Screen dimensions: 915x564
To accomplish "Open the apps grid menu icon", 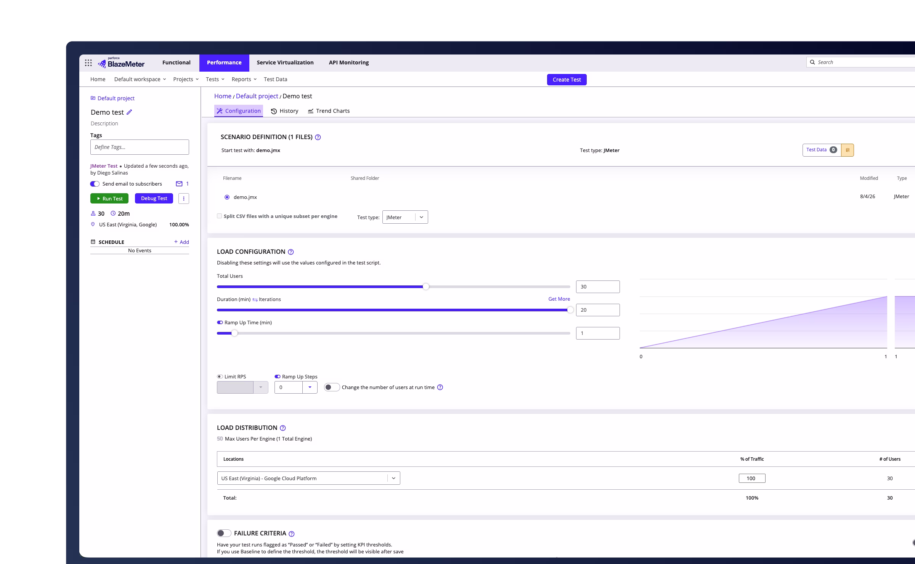I will [88, 63].
